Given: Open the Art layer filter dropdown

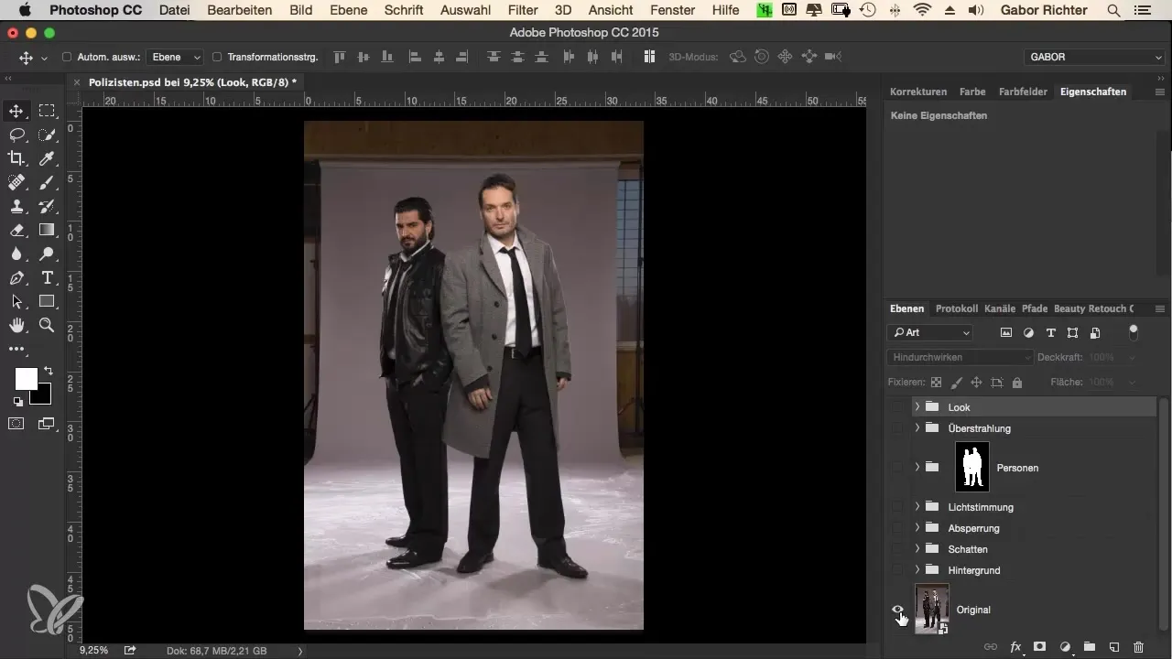Looking at the screenshot, I should 929,332.
